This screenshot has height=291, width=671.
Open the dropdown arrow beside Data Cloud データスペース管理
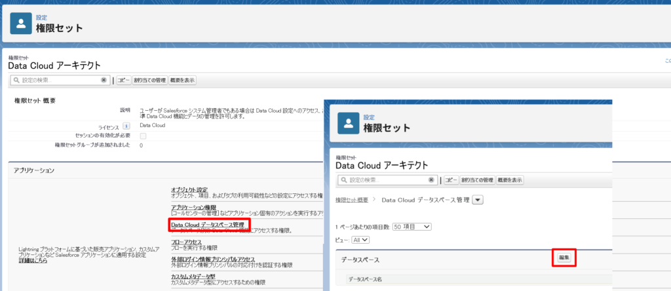478,200
